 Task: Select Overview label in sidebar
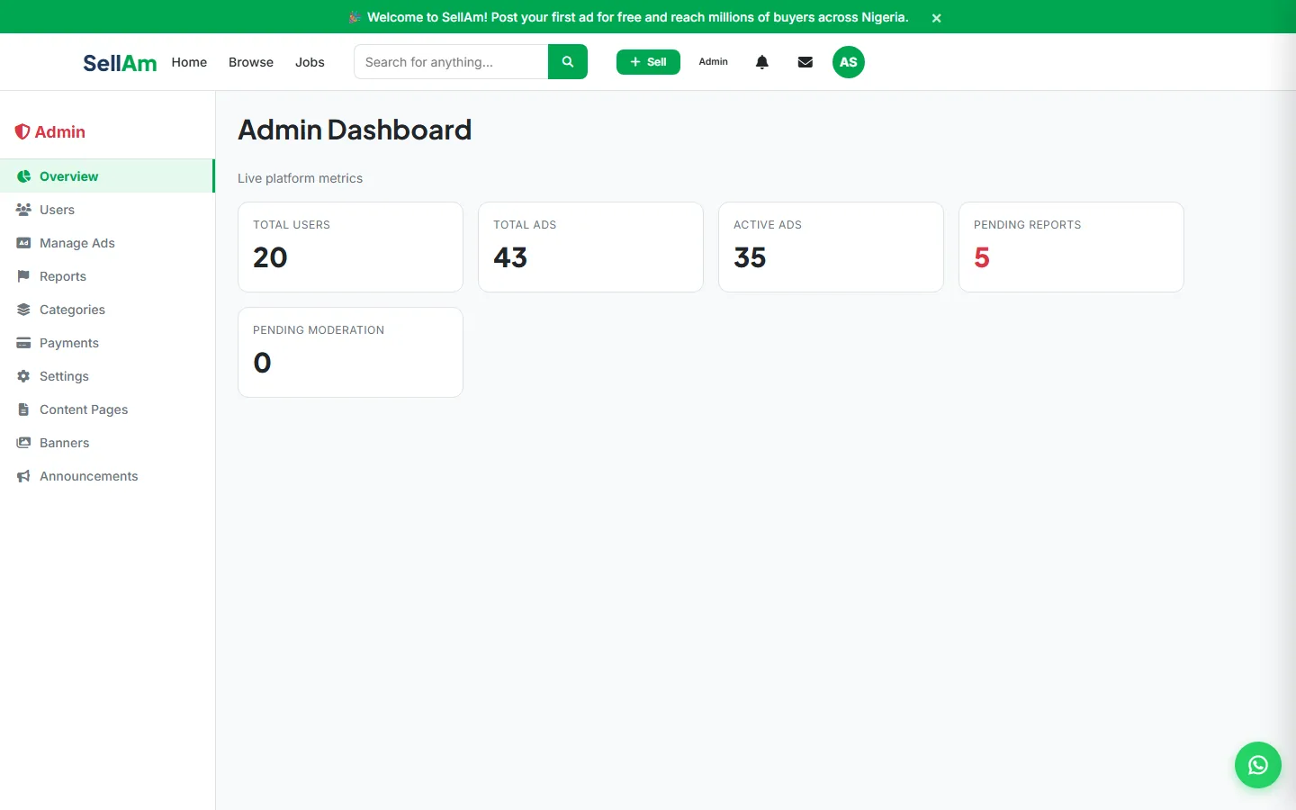coord(69,176)
